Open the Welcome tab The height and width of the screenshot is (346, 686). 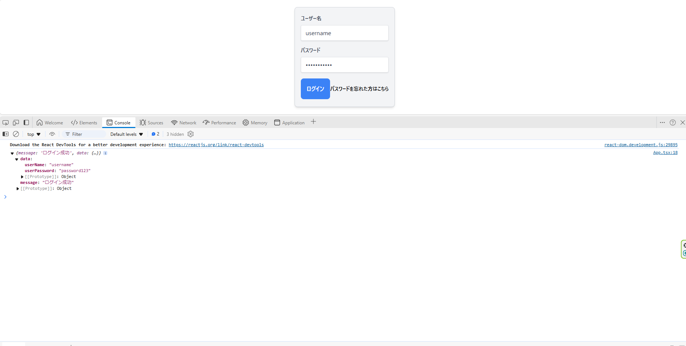(x=50, y=123)
